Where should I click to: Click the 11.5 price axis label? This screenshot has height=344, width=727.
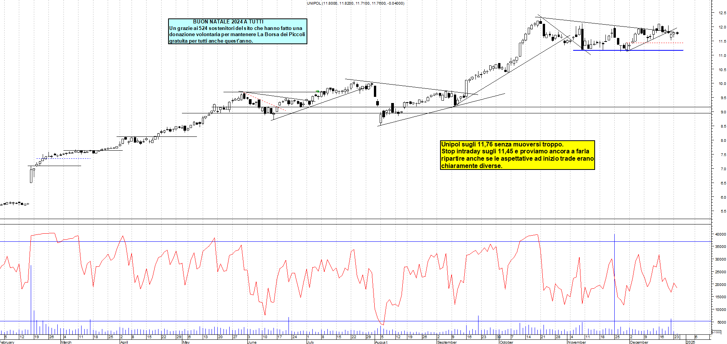click(722, 42)
